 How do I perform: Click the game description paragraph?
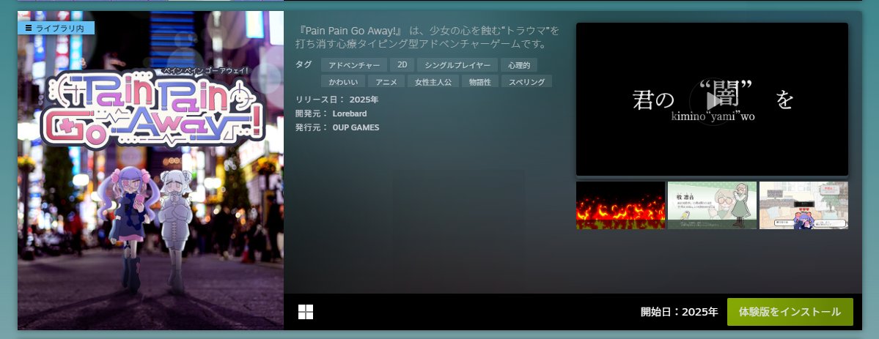[427, 37]
